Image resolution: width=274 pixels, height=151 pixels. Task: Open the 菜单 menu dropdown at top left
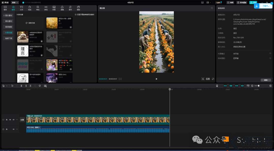click(15, 3)
